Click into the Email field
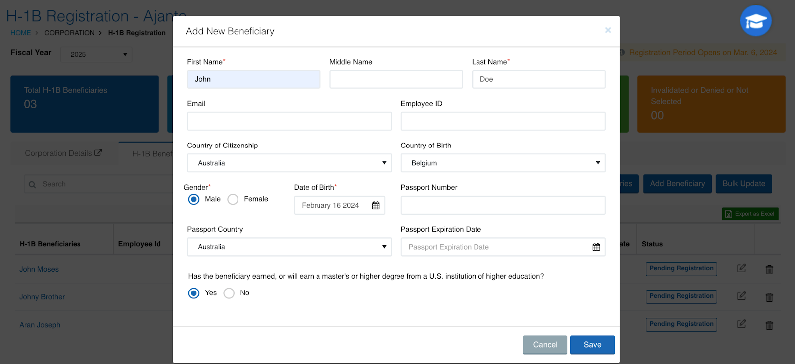Image resolution: width=795 pixels, height=364 pixels. [289, 121]
